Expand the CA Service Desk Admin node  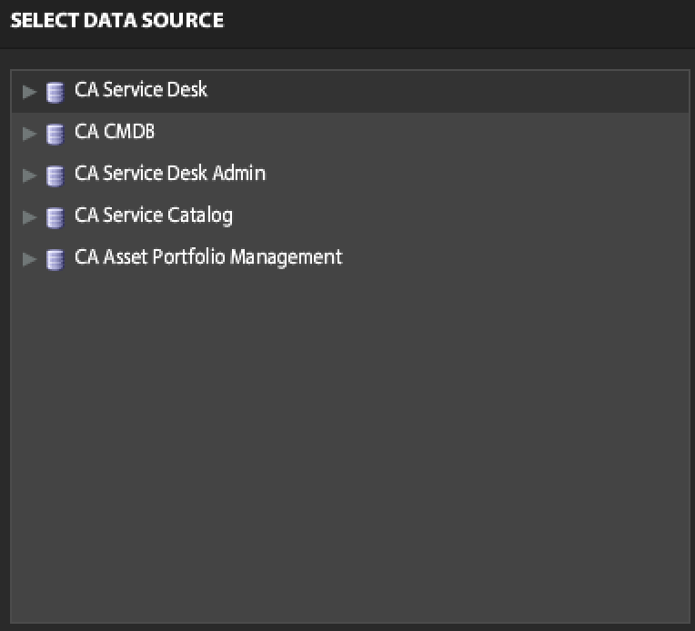(x=29, y=175)
